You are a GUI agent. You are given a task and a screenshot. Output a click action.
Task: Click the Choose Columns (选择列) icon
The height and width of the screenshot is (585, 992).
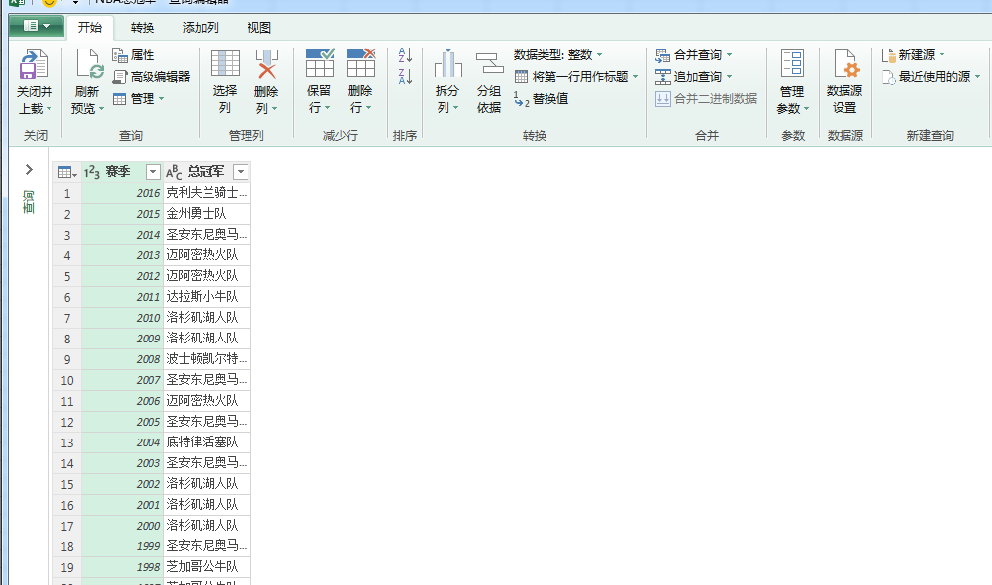click(x=225, y=64)
